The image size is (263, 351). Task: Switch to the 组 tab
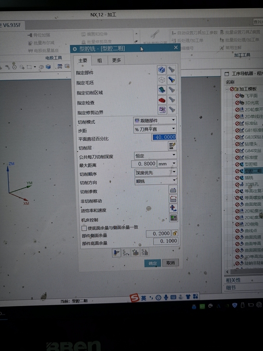(x=100, y=60)
